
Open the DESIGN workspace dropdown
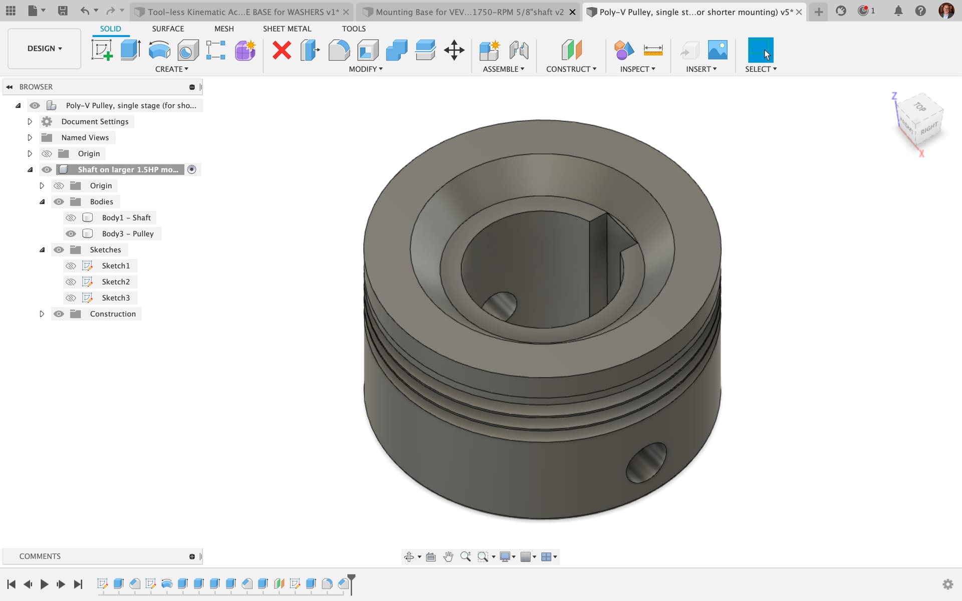(x=44, y=49)
